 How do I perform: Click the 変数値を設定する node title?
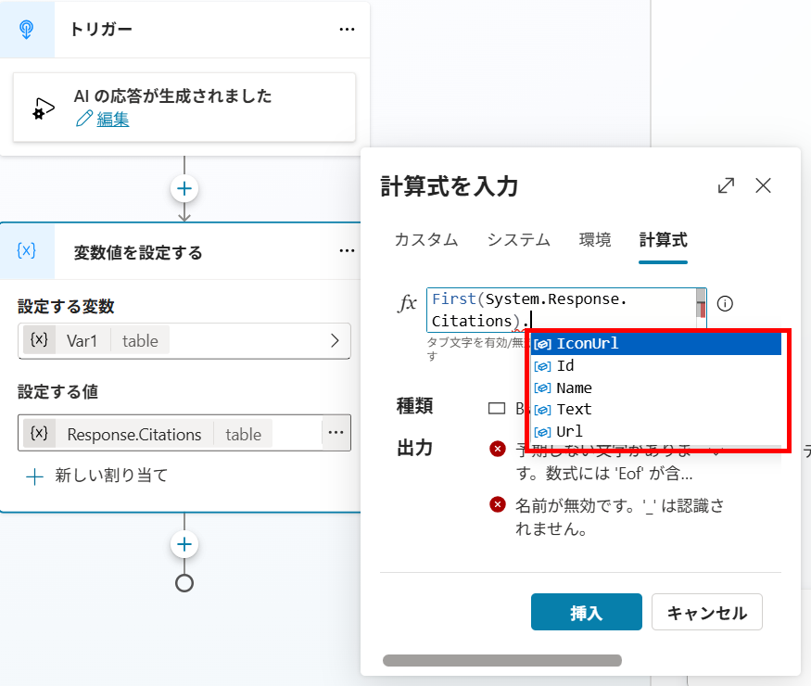pyautogui.click(x=138, y=252)
